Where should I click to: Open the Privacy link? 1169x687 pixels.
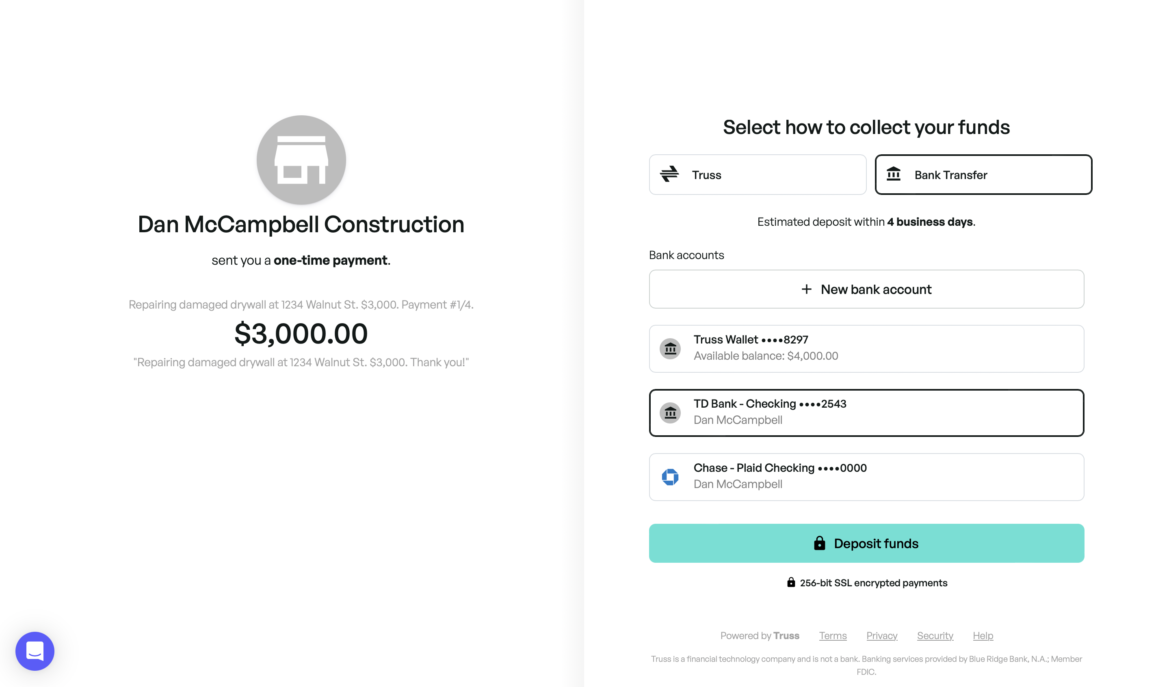[x=881, y=635]
